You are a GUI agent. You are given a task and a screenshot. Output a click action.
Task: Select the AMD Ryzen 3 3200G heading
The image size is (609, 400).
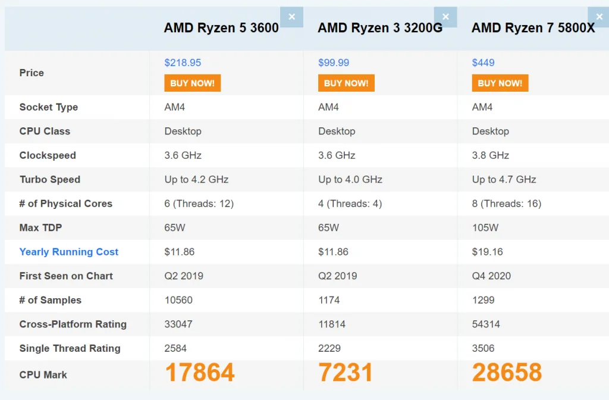(x=380, y=28)
